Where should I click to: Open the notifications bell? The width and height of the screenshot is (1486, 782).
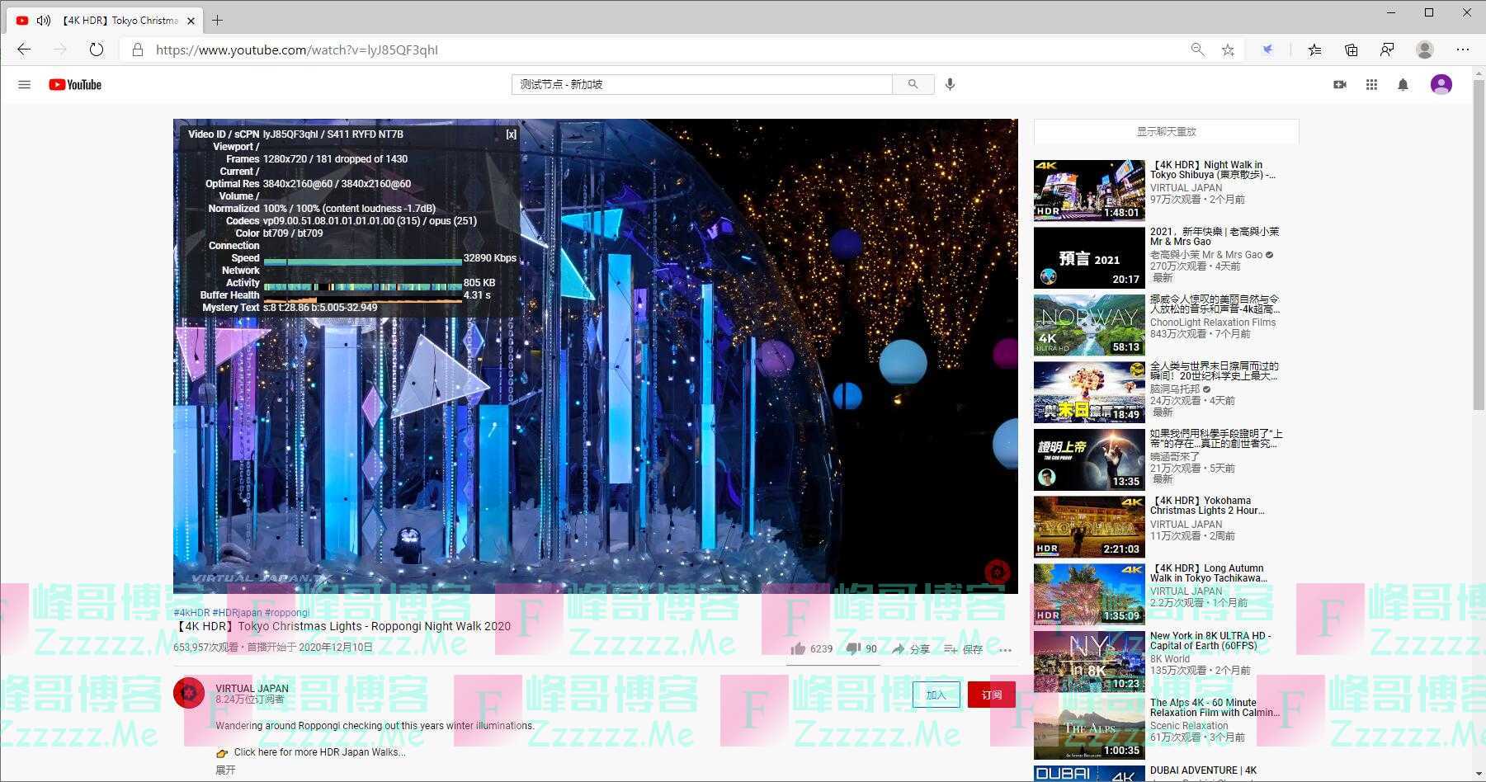click(x=1403, y=84)
